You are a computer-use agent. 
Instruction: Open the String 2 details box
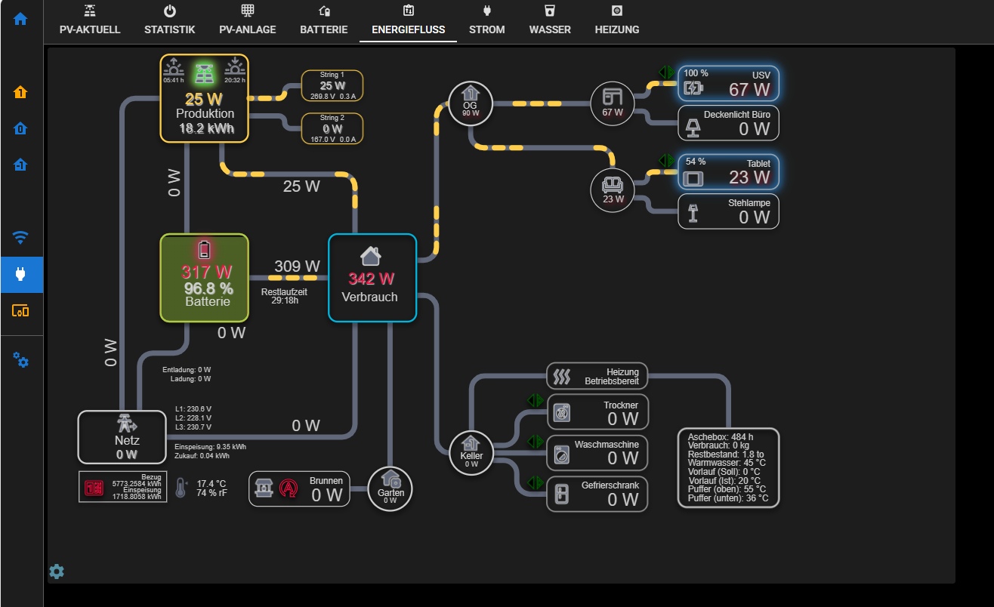click(x=332, y=128)
